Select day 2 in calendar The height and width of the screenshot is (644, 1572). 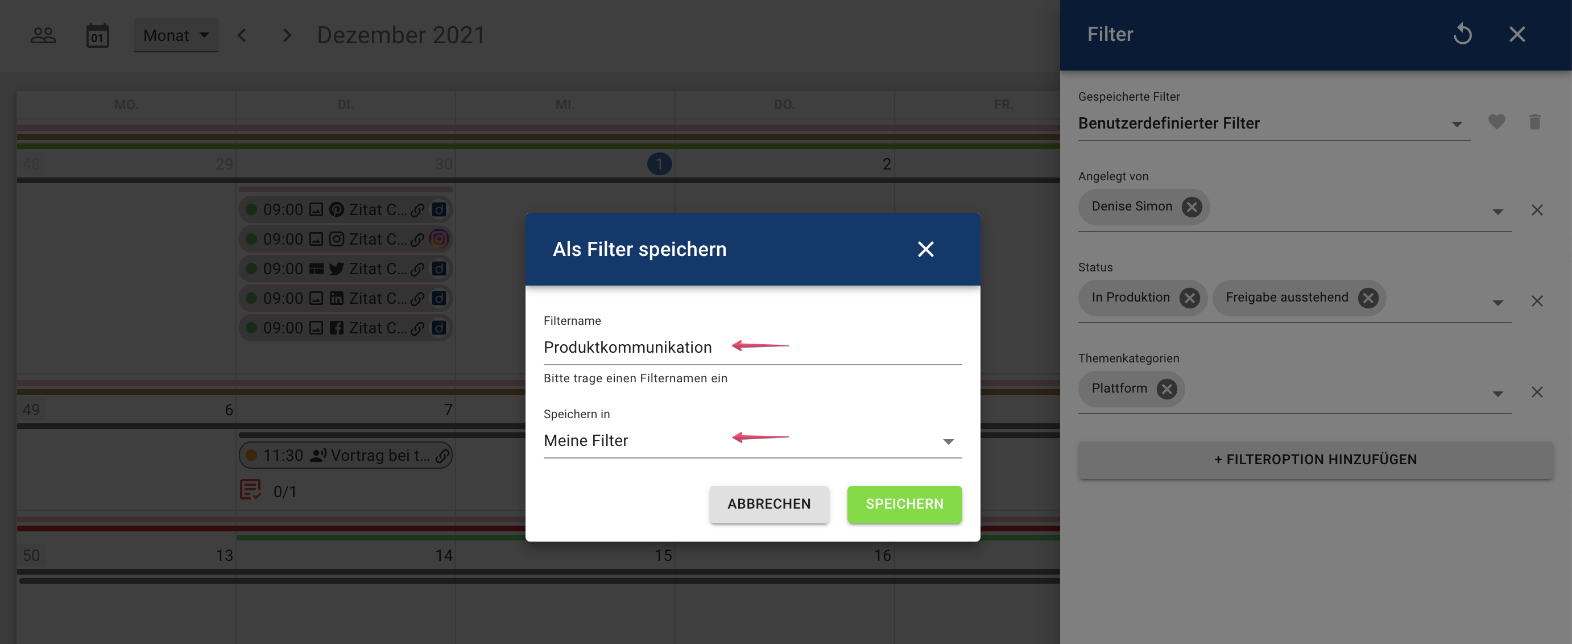(887, 164)
